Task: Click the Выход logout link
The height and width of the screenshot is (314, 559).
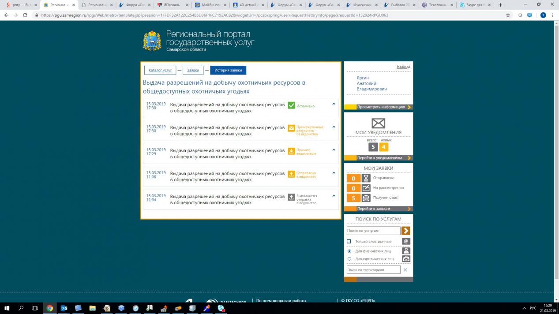Action: 403,67
